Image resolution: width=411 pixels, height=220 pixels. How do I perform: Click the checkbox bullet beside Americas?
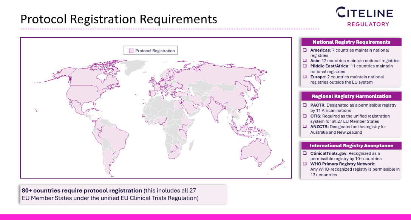click(305, 50)
